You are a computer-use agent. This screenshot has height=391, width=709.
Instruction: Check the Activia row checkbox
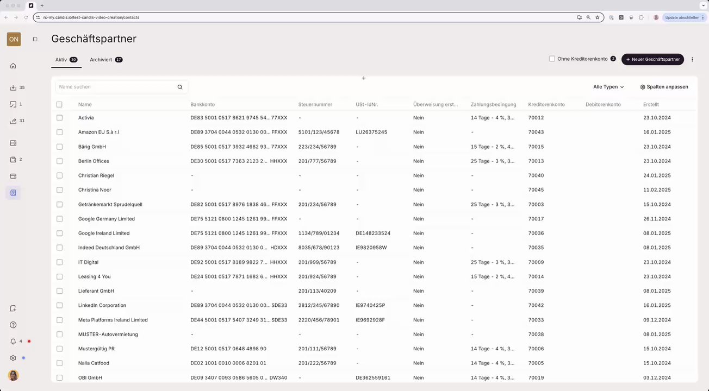(x=59, y=118)
